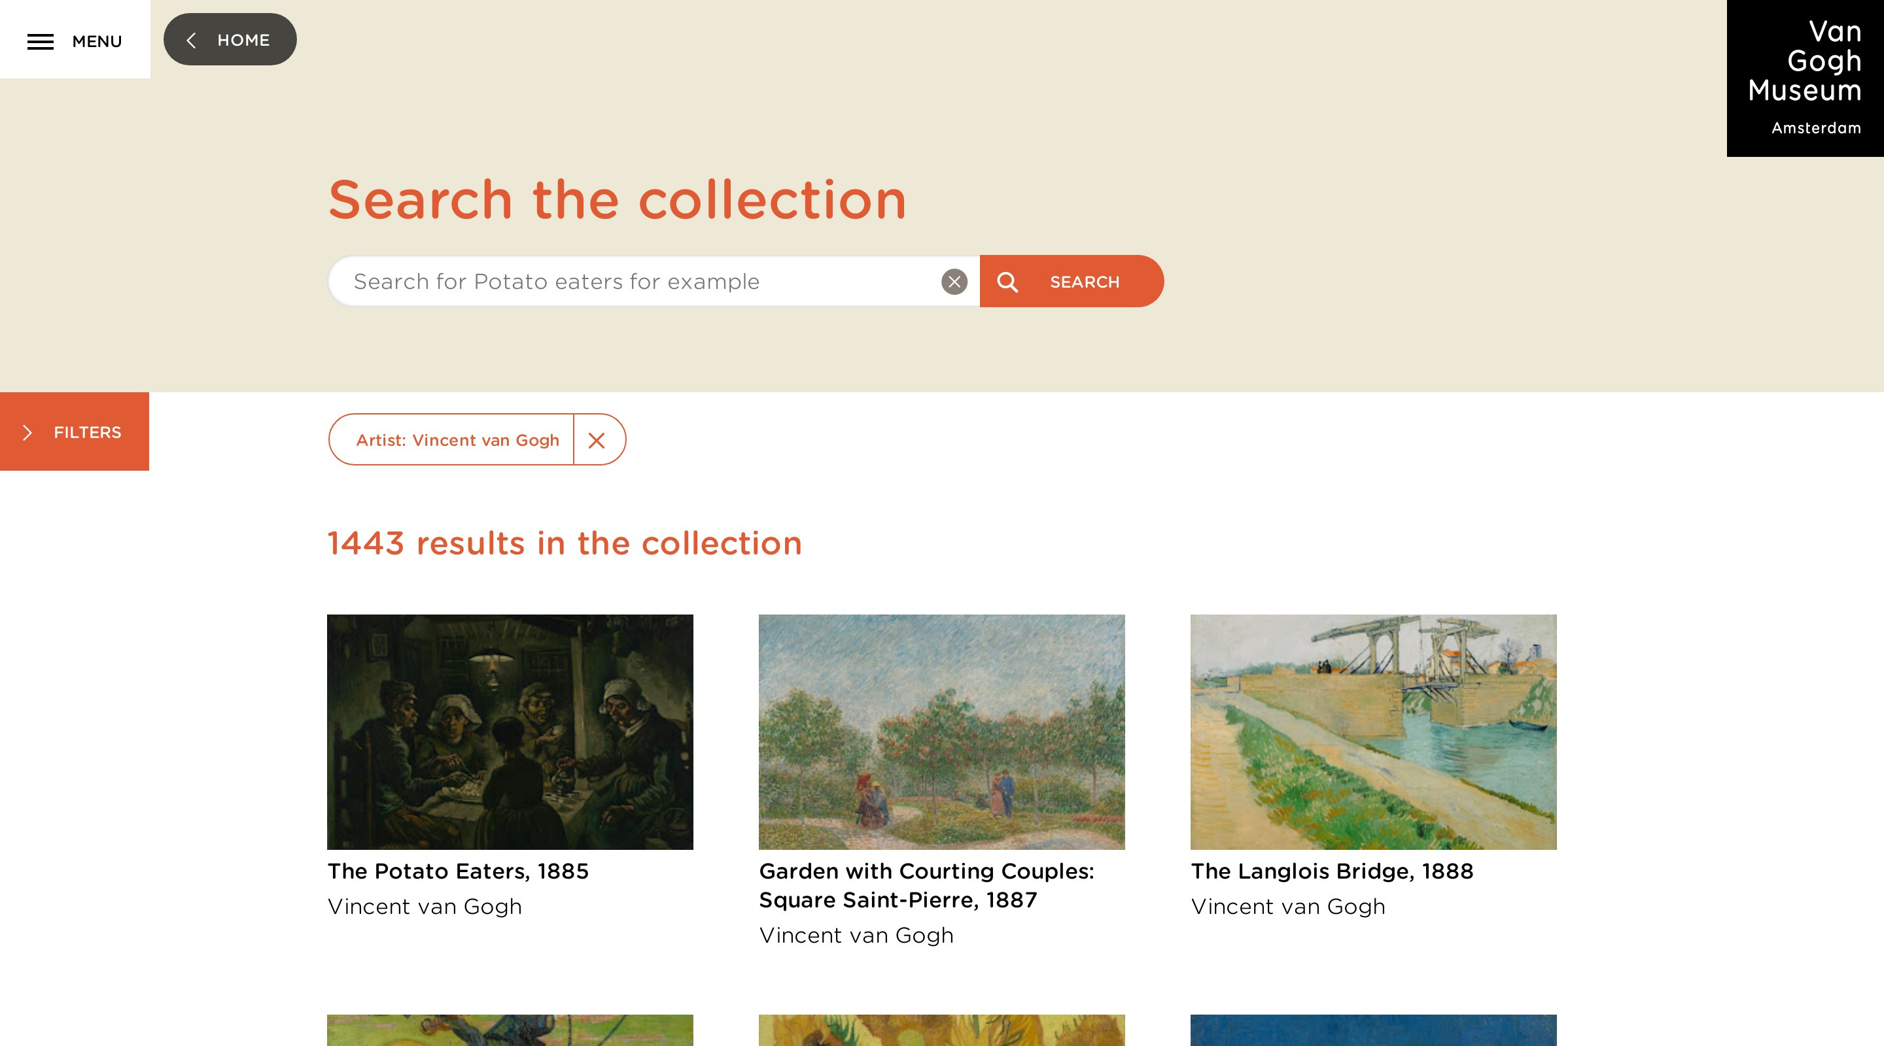Open the Van Gogh Museum logo
This screenshot has height=1046, width=1884.
click(1804, 78)
